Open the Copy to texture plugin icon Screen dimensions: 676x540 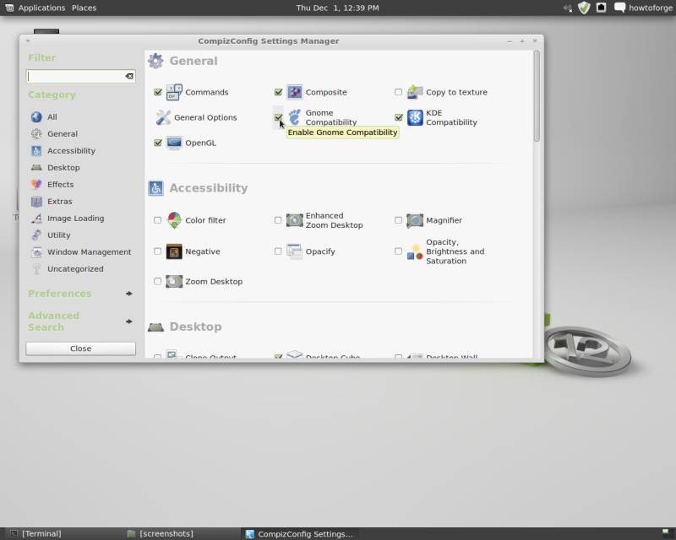tap(415, 92)
